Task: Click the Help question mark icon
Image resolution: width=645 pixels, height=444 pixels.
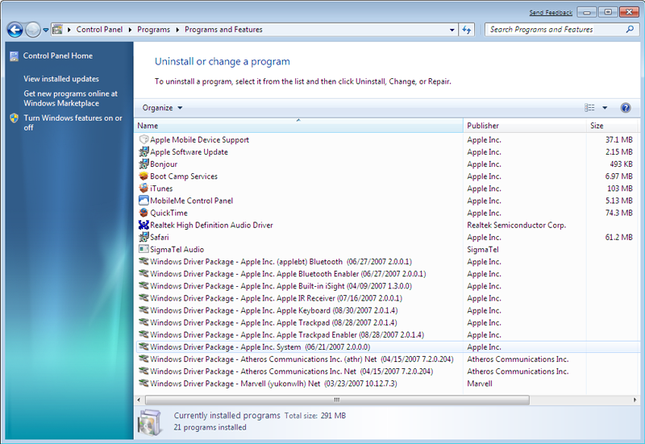Action: tap(626, 108)
